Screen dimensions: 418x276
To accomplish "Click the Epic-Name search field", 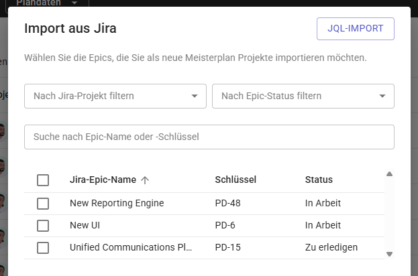I will pyautogui.click(x=209, y=137).
